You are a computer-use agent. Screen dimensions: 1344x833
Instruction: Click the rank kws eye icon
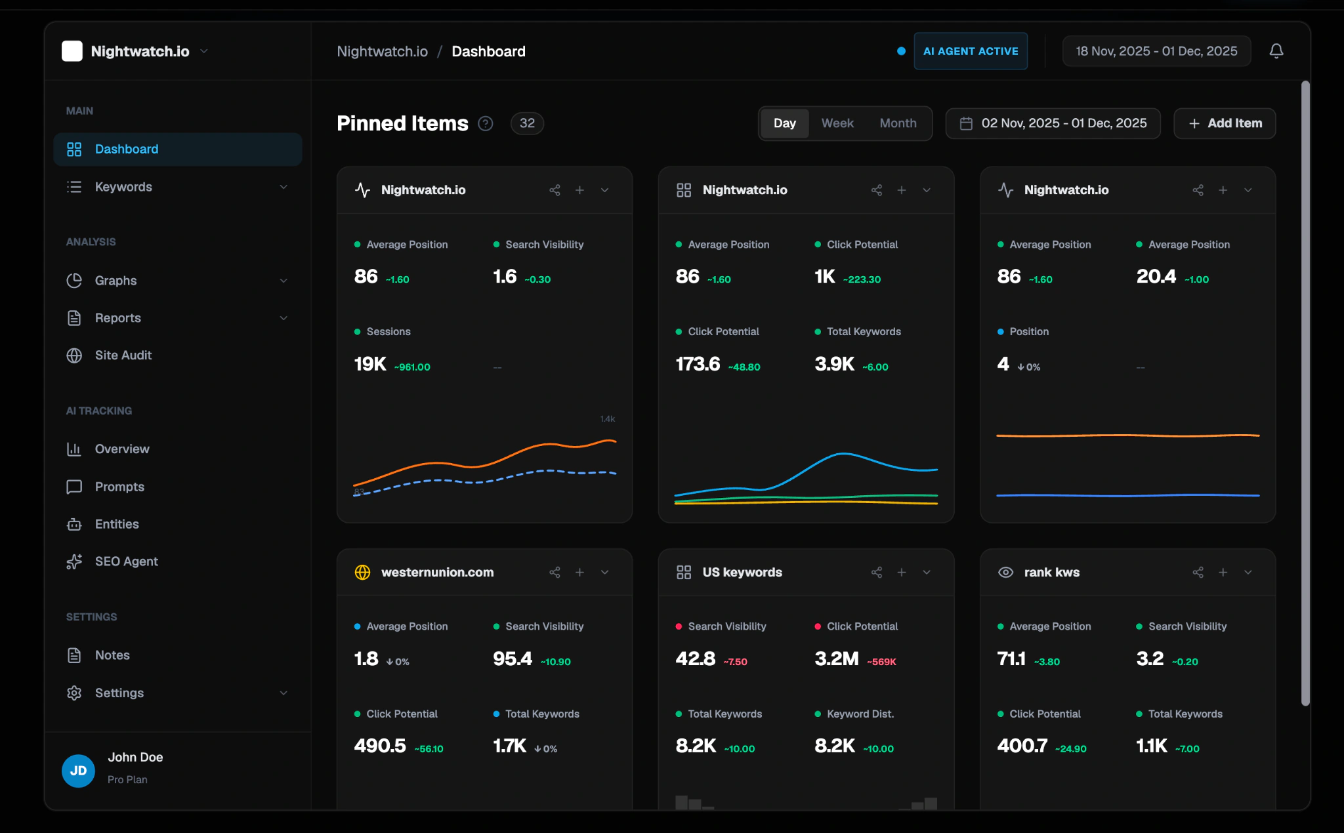click(1005, 572)
